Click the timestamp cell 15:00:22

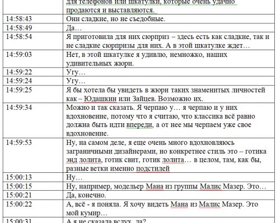33,209
